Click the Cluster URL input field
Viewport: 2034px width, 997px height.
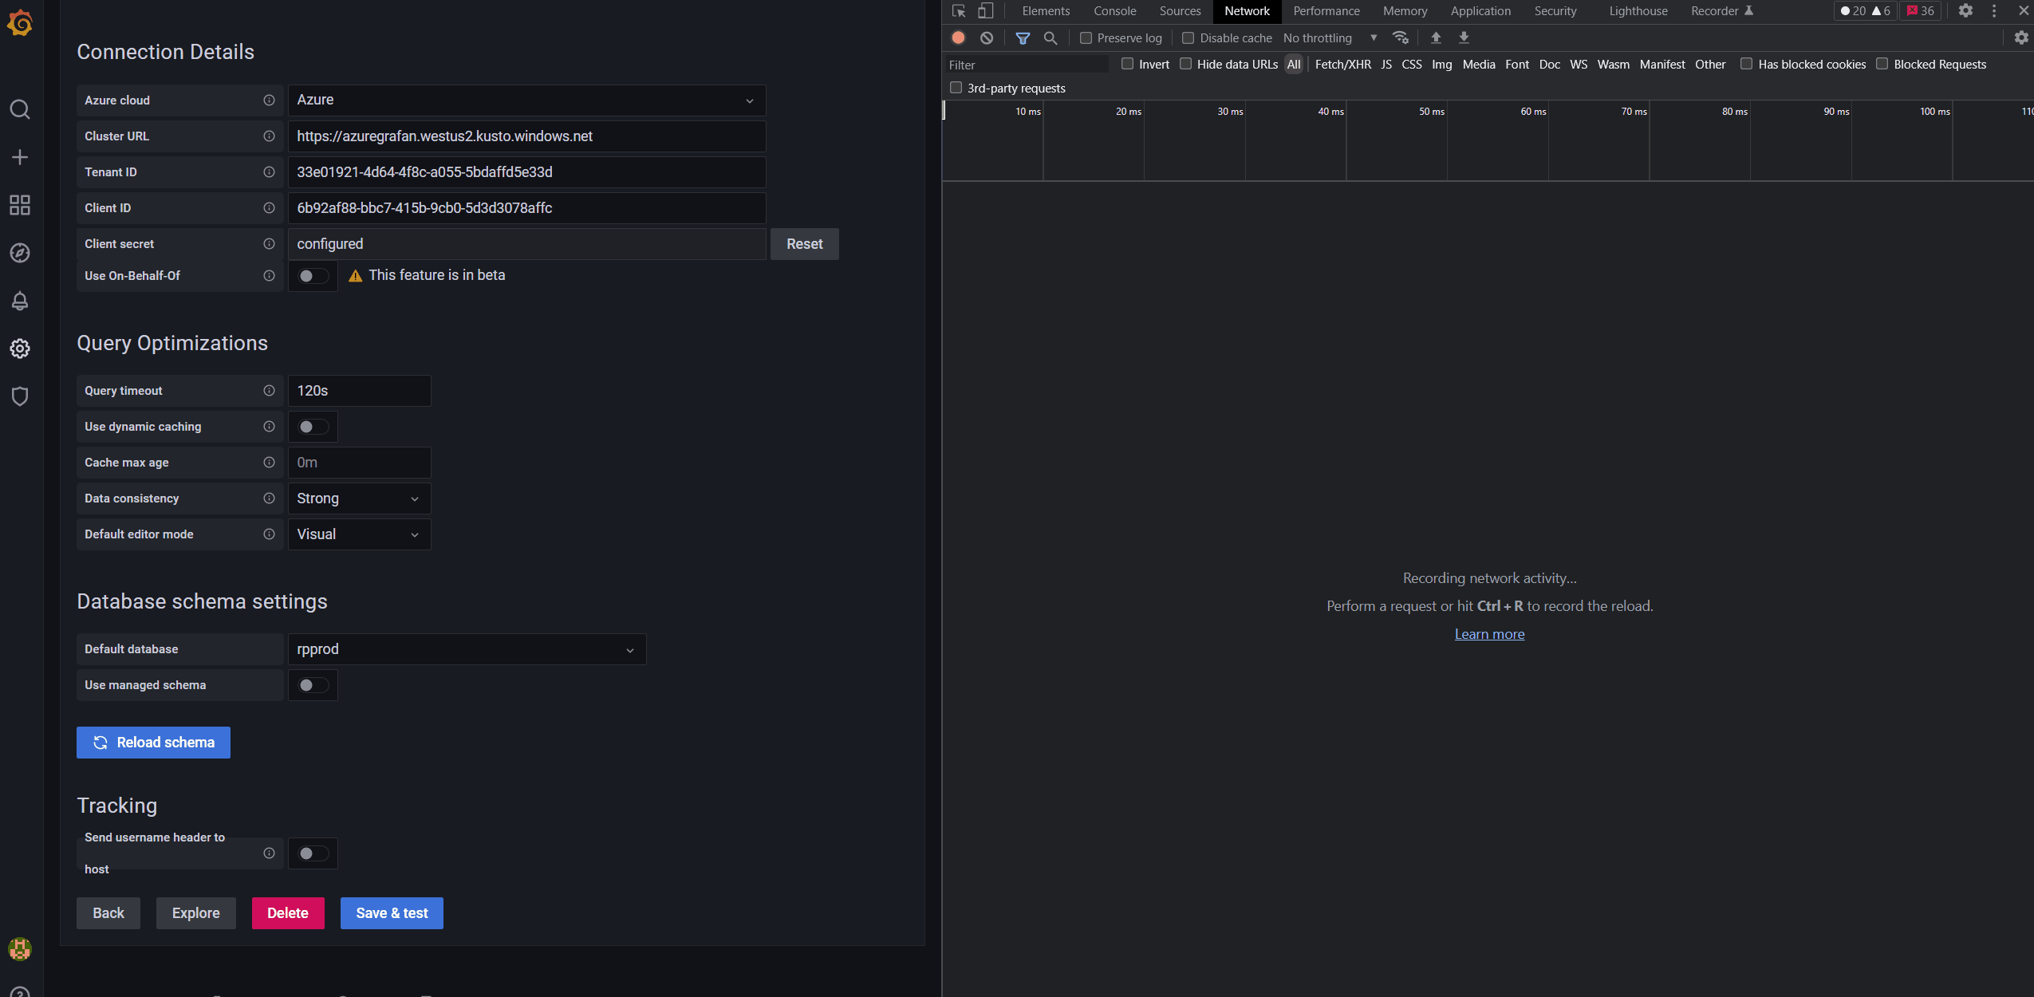526,136
